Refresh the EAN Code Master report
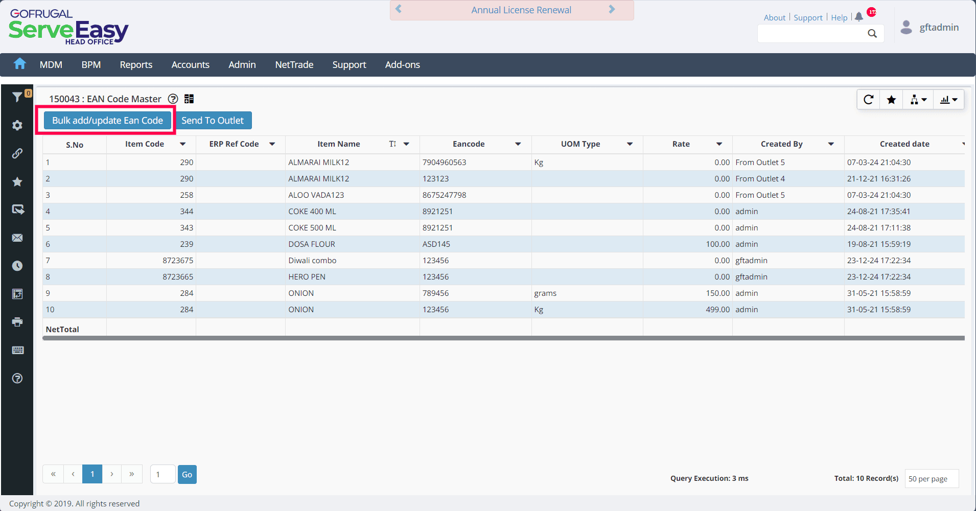This screenshot has height=511, width=976. pyautogui.click(x=868, y=100)
